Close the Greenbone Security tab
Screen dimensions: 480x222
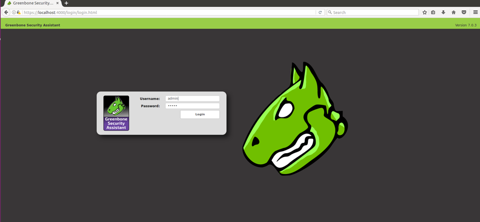click(x=57, y=3)
